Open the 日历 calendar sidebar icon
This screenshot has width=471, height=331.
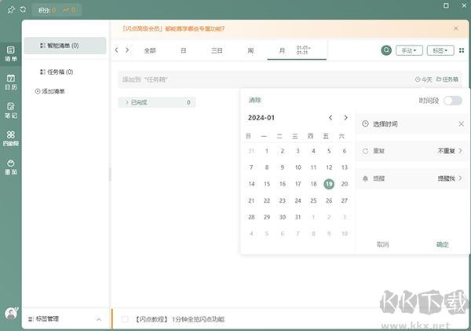coord(11,82)
